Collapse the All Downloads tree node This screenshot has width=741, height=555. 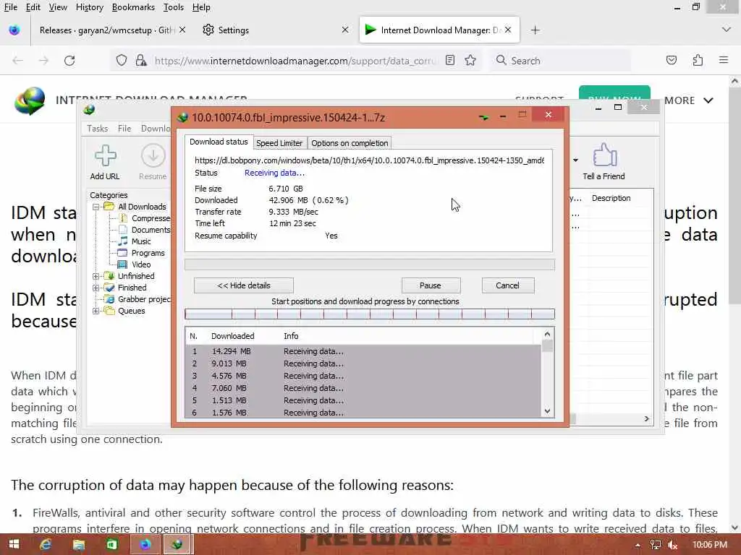click(96, 207)
